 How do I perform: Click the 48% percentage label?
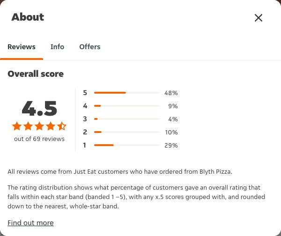(171, 93)
